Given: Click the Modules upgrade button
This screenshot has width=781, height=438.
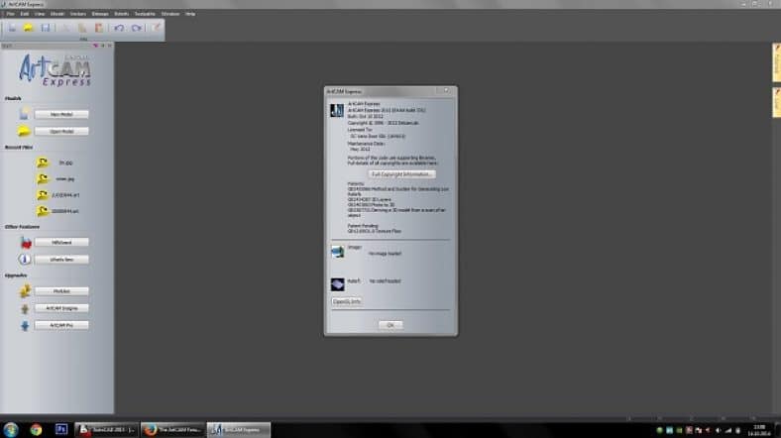Looking at the screenshot, I should pyautogui.click(x=61, y=291).
